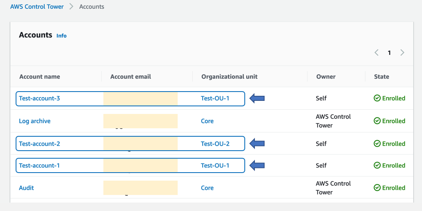The height and width of the screenshot is (211, 422).
Task: Open Test-OU-2 organizational unit
Action: tap(215, 144)
